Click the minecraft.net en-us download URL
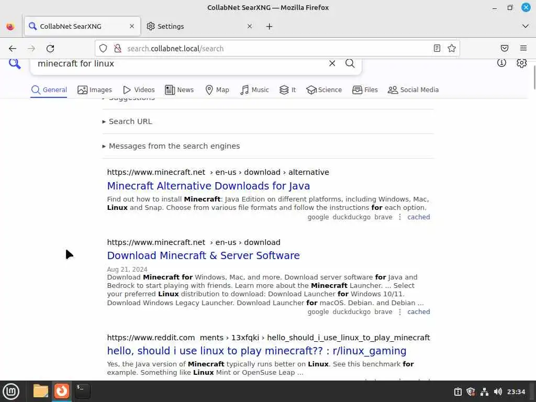 (x=194, y=242)
